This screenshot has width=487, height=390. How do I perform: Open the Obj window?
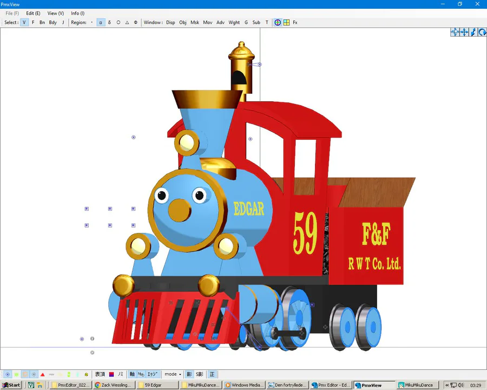click(183, 22)
